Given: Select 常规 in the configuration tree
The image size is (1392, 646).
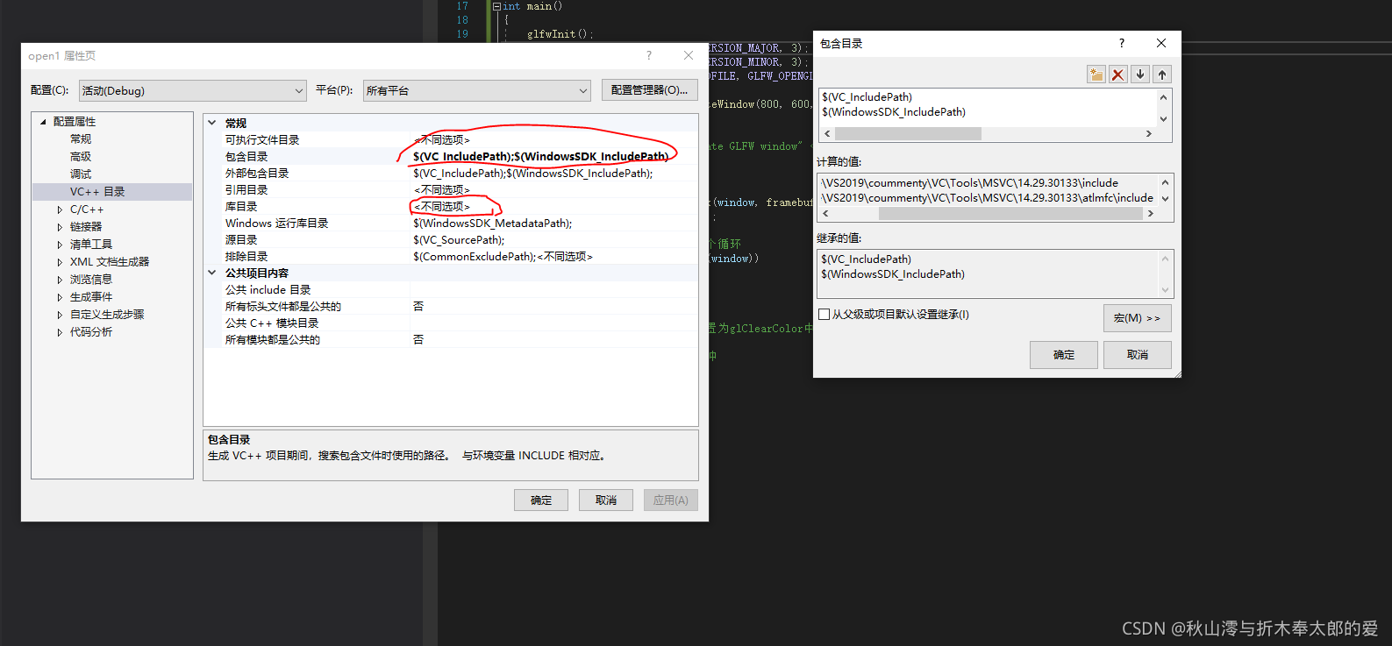Looking at the screenshot, I should tap(81, 139).
